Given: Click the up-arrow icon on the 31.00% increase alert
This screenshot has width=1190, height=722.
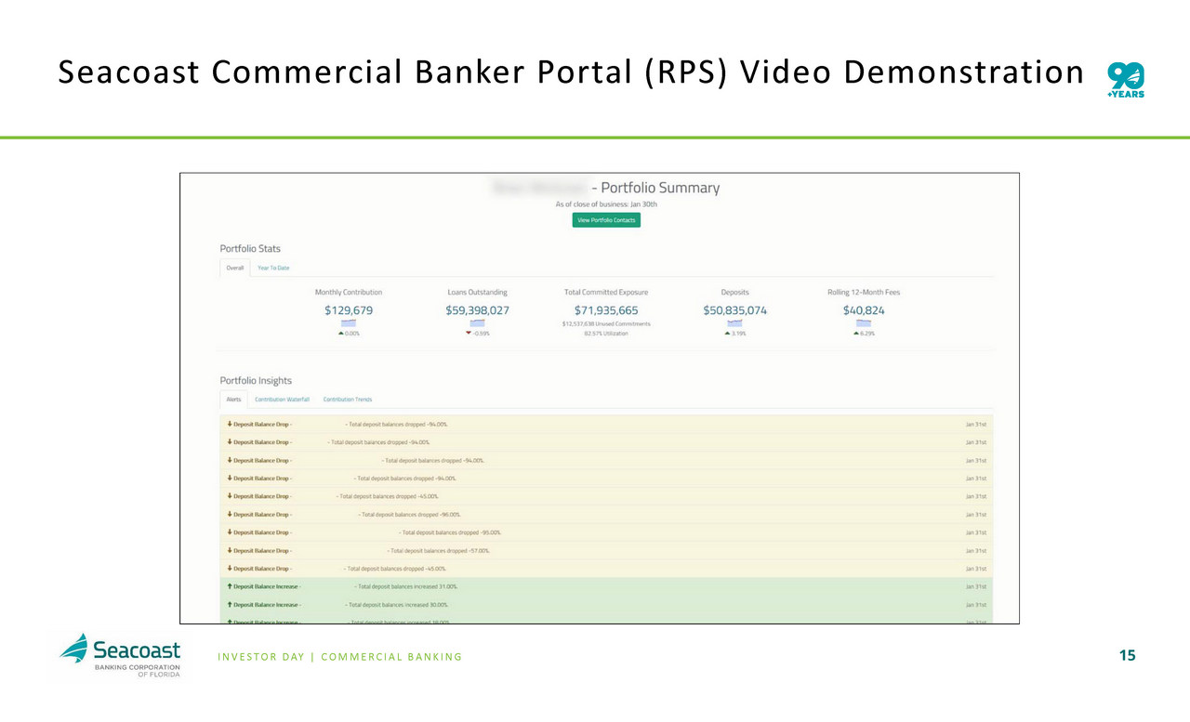Looking at the screenshot, I should click(x=229, y=586).
